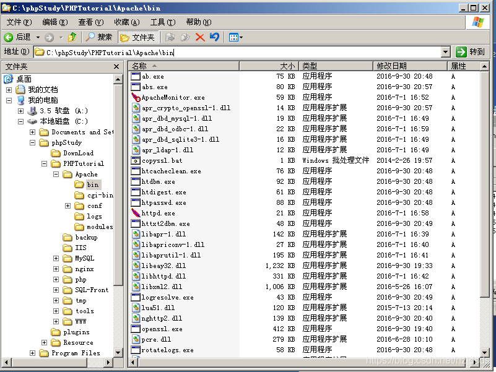Go up one folder level icon
The image size is (496, 372).
pyautogui.click(x=72, y=37)
